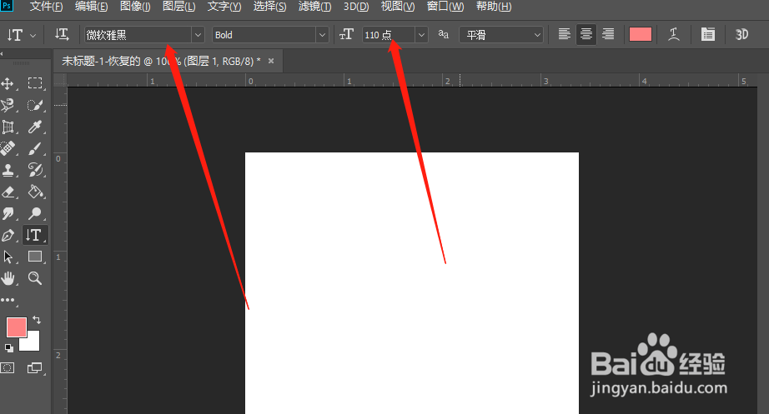This screenshot has width=769, height=414.
Task: Click the font size scrubby icon
Action: pos(346,34)
